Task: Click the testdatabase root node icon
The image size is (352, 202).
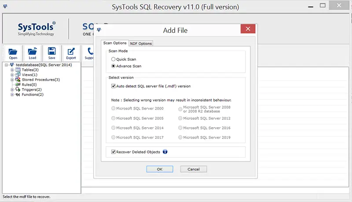Action: (12, 65)
